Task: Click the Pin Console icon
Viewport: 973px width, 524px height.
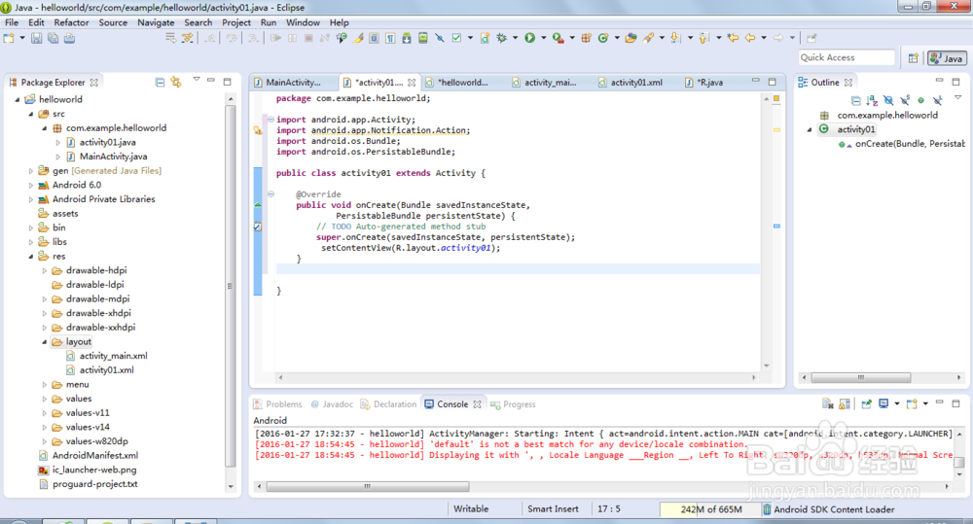Action: click(x=866, y=404)
